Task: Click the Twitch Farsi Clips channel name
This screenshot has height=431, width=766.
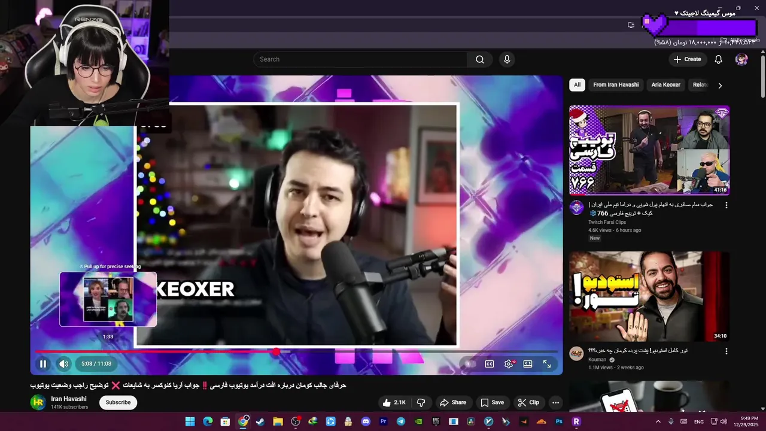Action: coord(607,222)
